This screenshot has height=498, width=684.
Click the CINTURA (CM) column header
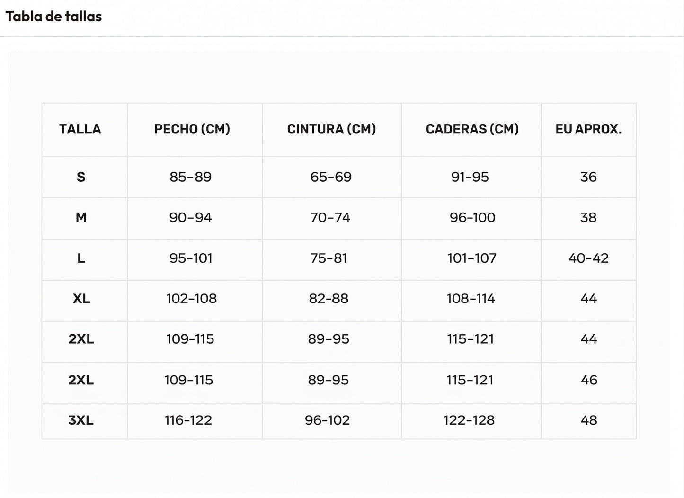331,129
